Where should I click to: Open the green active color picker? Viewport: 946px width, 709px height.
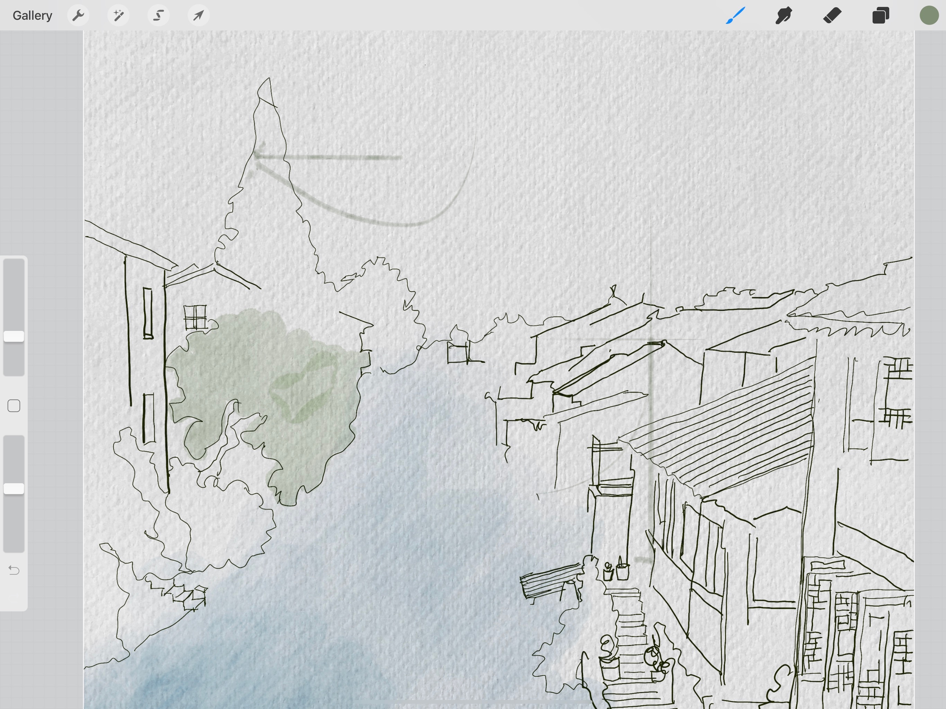pos(929,16)
